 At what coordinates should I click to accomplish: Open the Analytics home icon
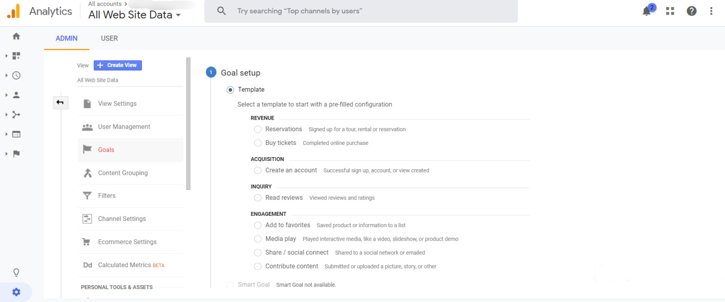tap(16, 36)
